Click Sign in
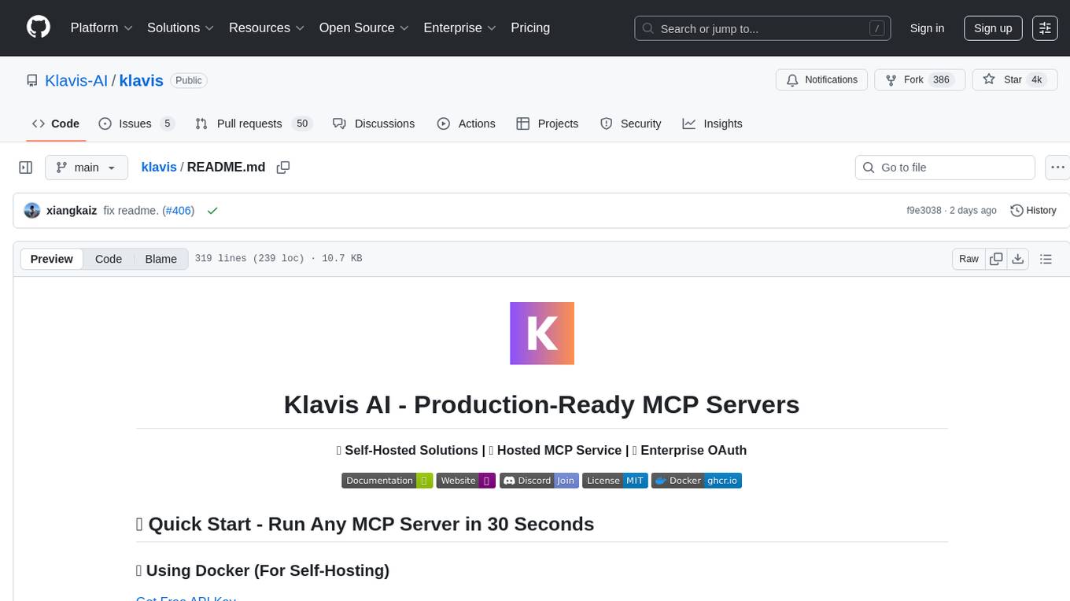The image size is (1070, 601). [927, 28]
